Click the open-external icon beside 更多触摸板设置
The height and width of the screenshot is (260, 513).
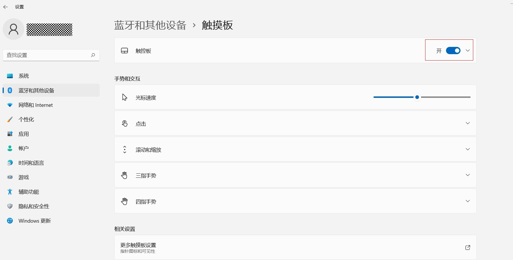tap(467, 248)
